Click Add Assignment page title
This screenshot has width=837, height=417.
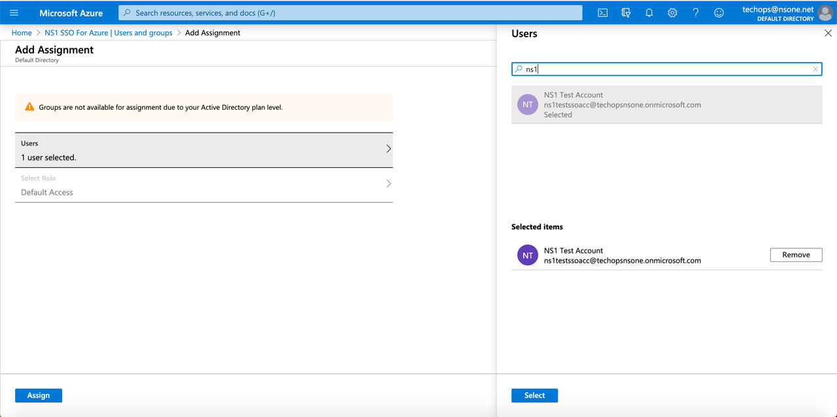tap(54, 50)
